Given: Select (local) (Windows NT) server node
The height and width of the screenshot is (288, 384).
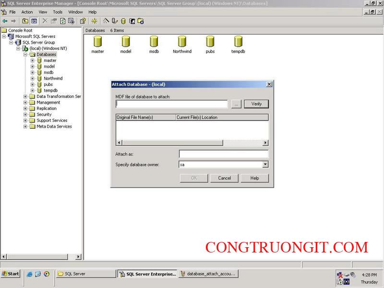Looking at the screenshot, I should click(48, 48).
